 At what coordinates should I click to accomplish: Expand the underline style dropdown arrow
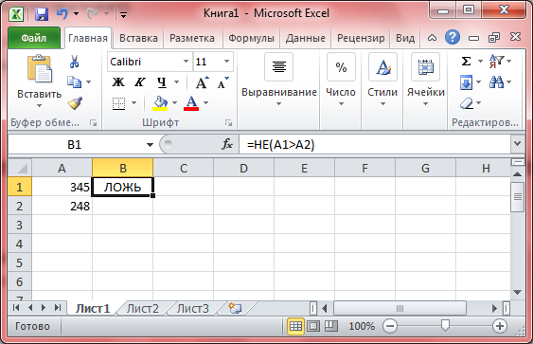[x=176, y=82]
